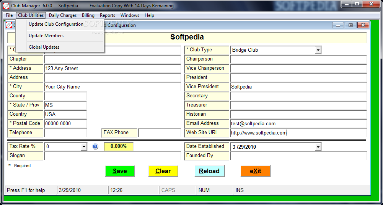
Task: Click the Chairperson input field
Action: point(298,59)
